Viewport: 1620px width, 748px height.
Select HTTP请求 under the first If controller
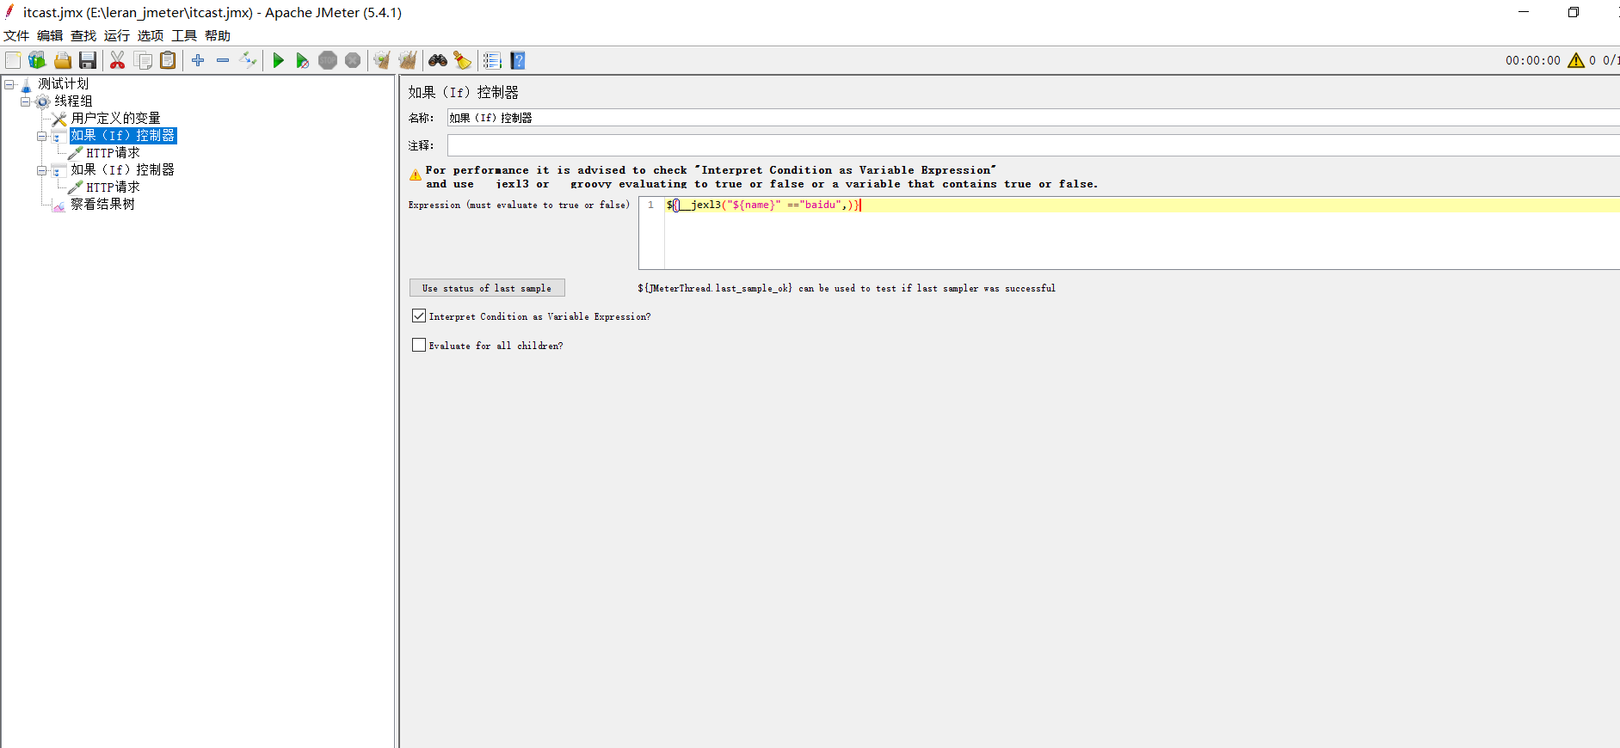[x=113, y=153]
